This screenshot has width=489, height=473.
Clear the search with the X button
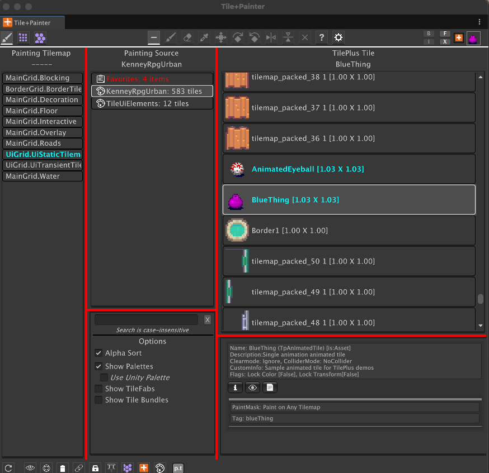click(x=208, y=319)
